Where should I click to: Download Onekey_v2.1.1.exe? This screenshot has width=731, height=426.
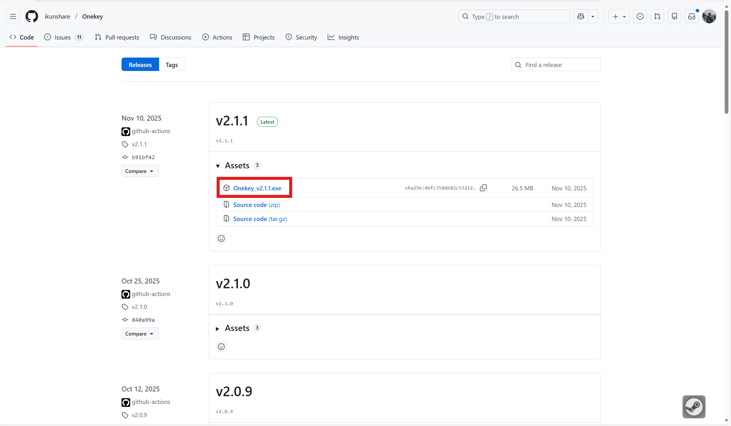click(257, 188)
